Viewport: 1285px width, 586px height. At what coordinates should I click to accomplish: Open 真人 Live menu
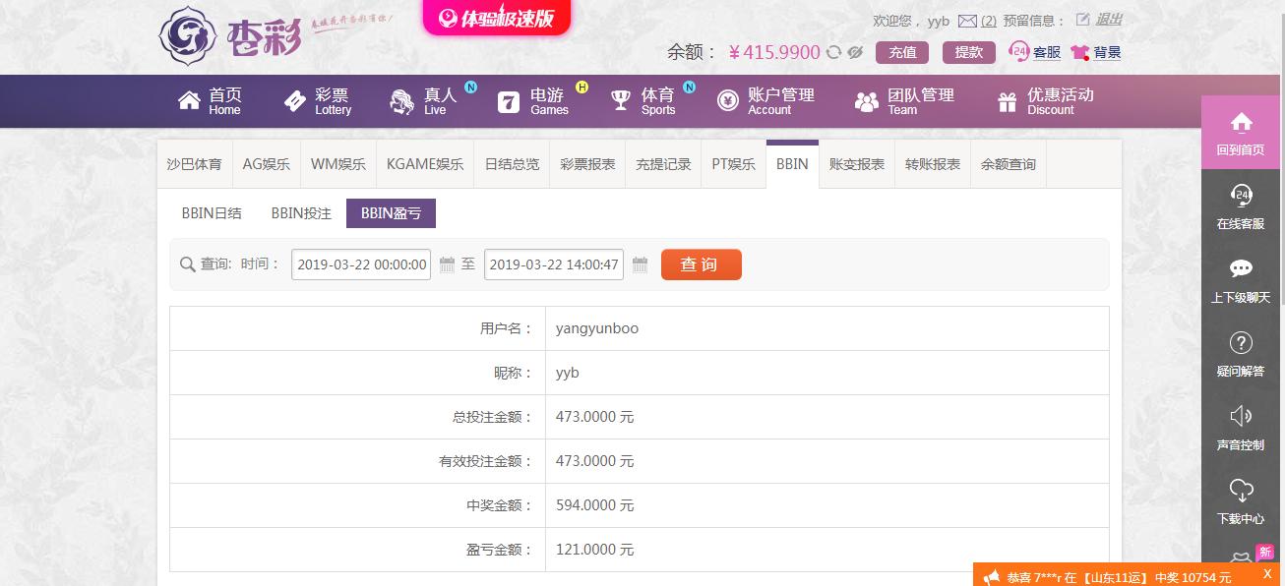pyautogui.click(x=424, y=101)
